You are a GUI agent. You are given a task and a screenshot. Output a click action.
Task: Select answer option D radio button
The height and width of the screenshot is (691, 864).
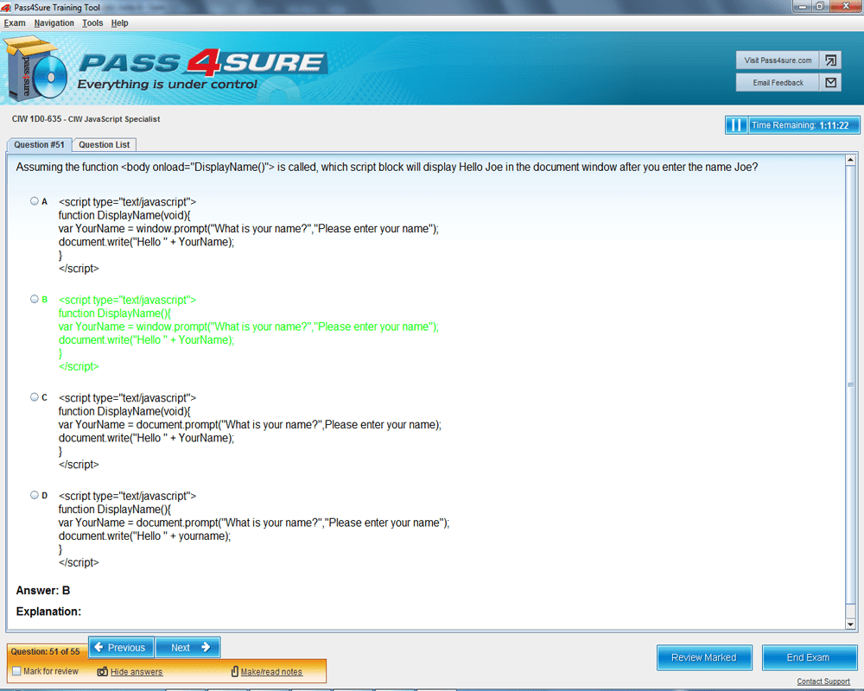pyautogui.click(x=35, y=495)
